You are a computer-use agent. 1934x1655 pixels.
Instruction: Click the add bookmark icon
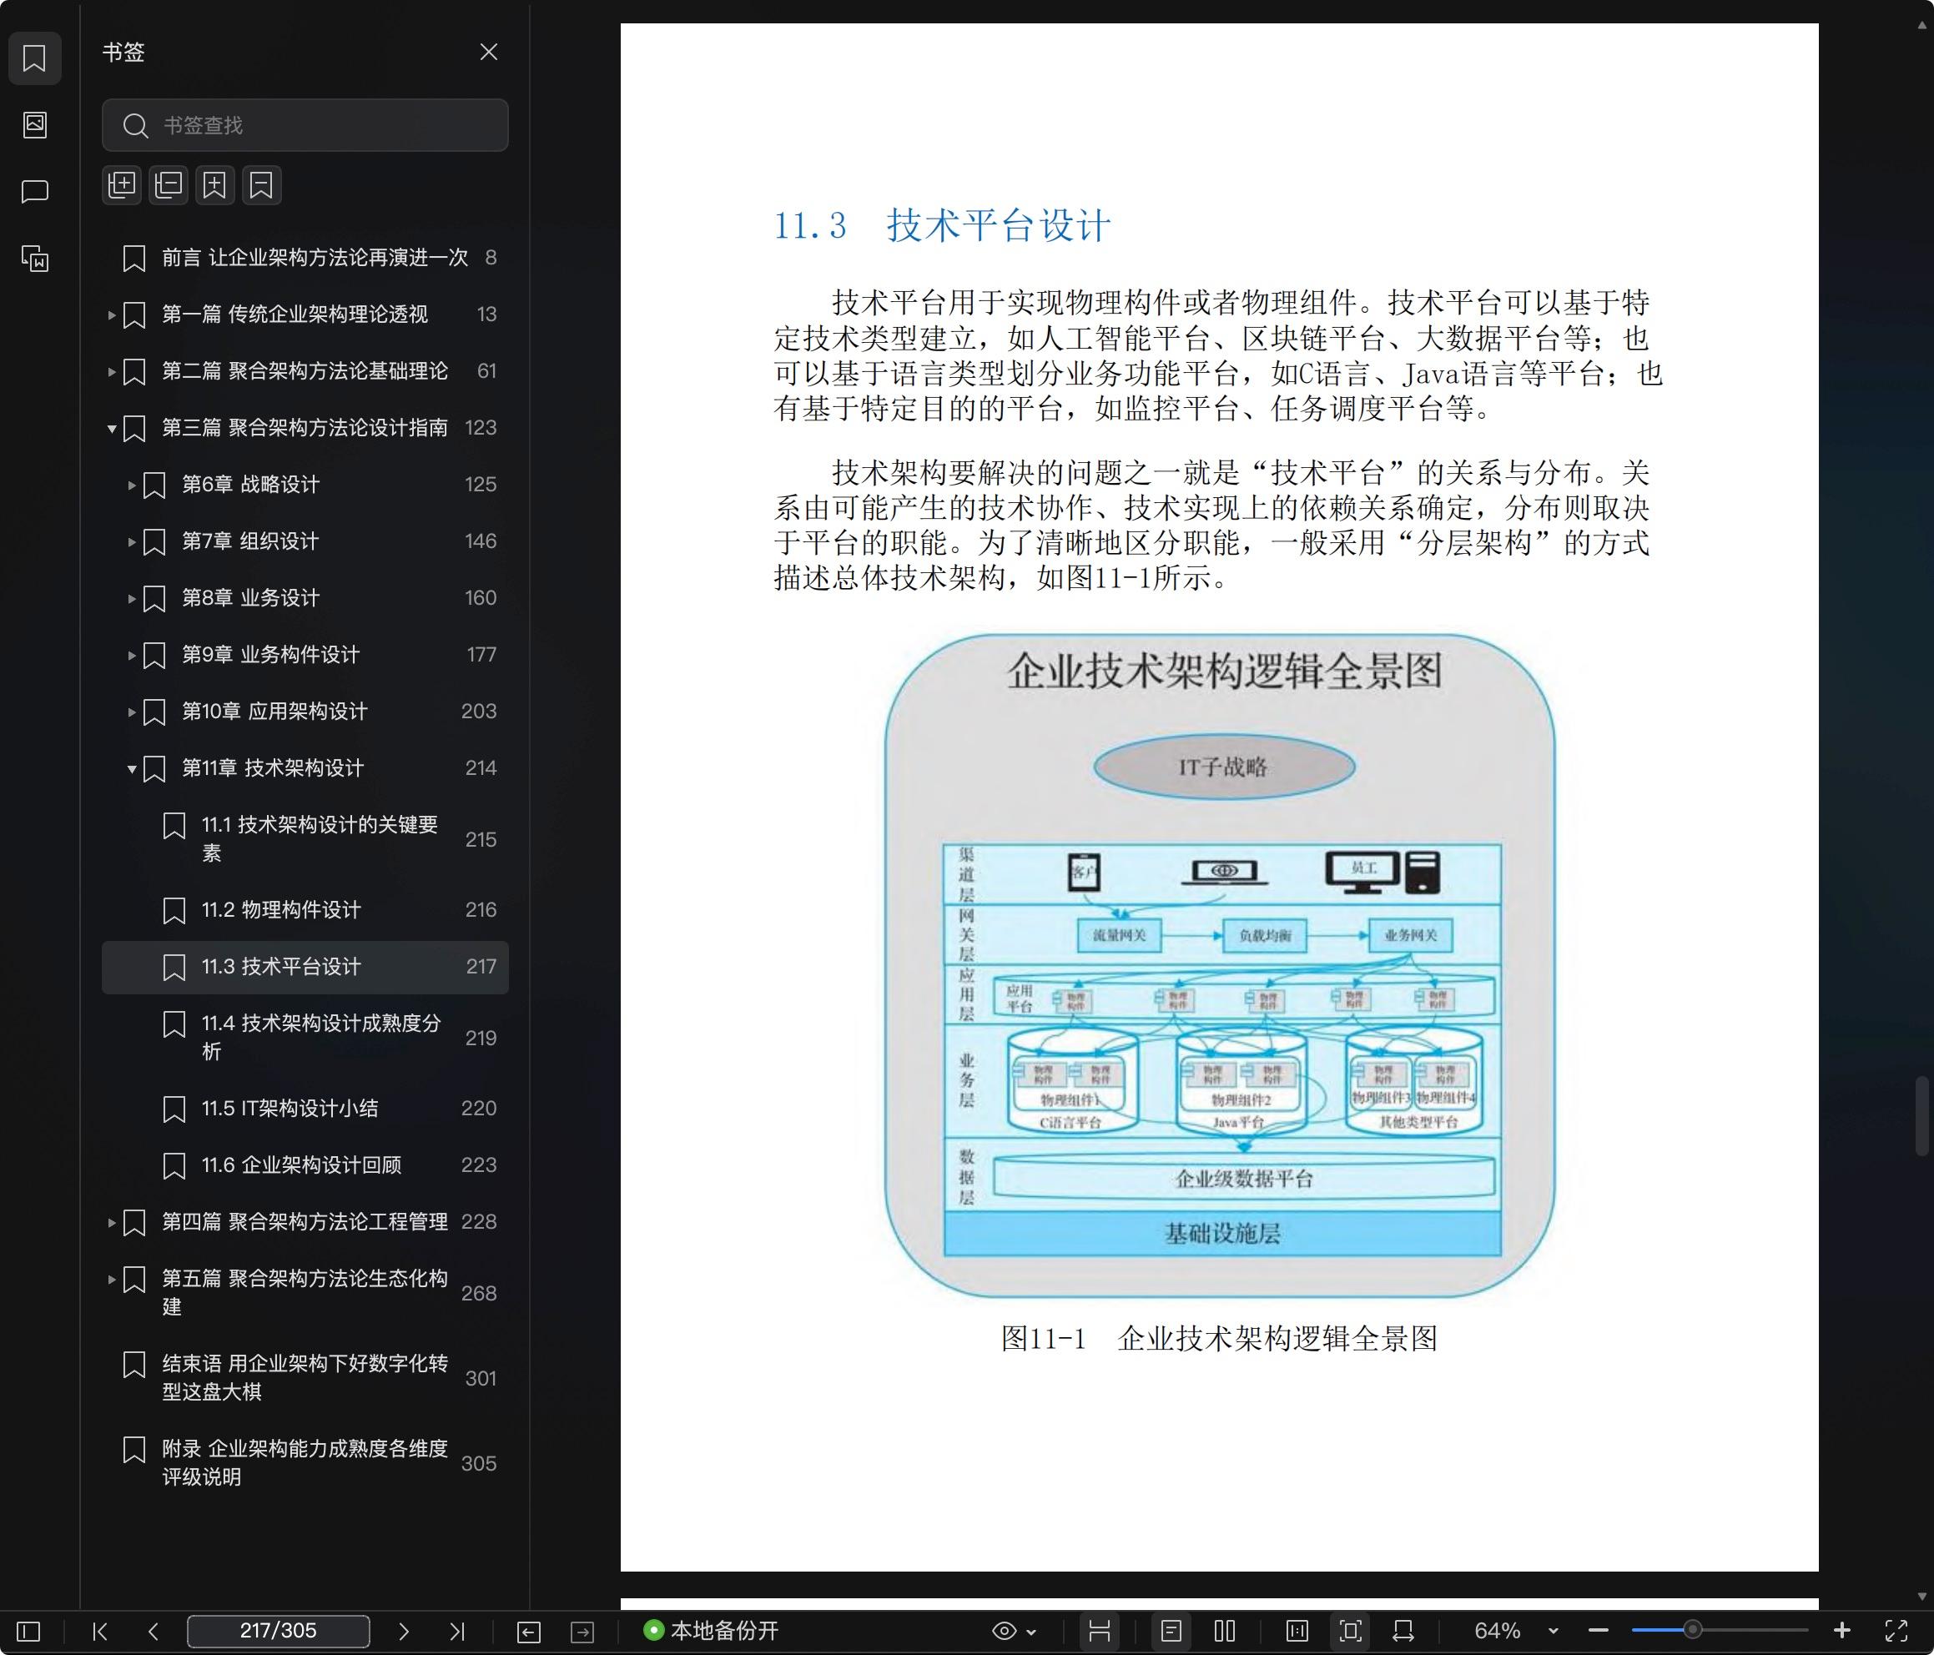214,185
